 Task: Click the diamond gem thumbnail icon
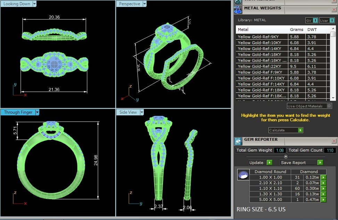[243, 175]
